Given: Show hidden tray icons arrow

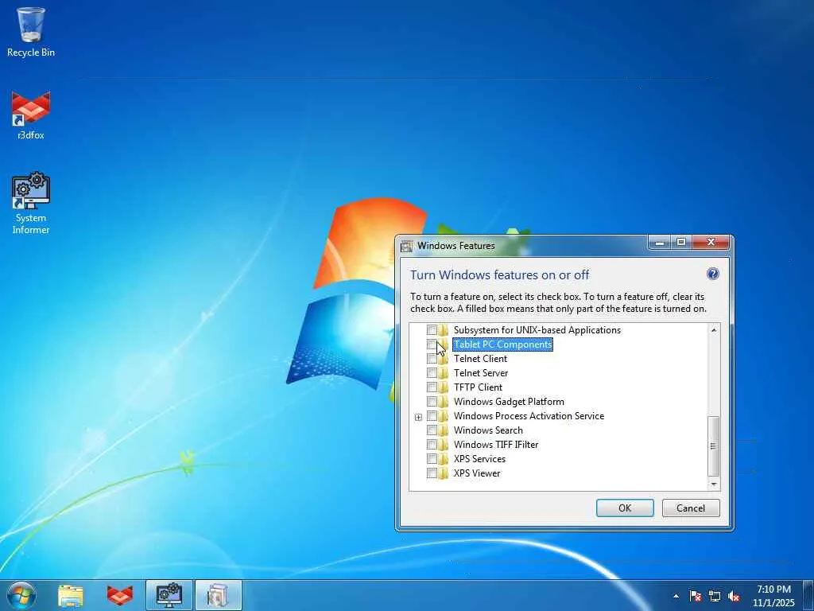Looking at the screenshot, I should click(x=676, y=596).
